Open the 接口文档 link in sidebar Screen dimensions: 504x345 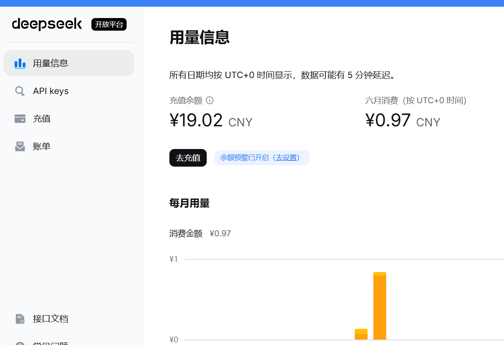click(x=69, y=319)
